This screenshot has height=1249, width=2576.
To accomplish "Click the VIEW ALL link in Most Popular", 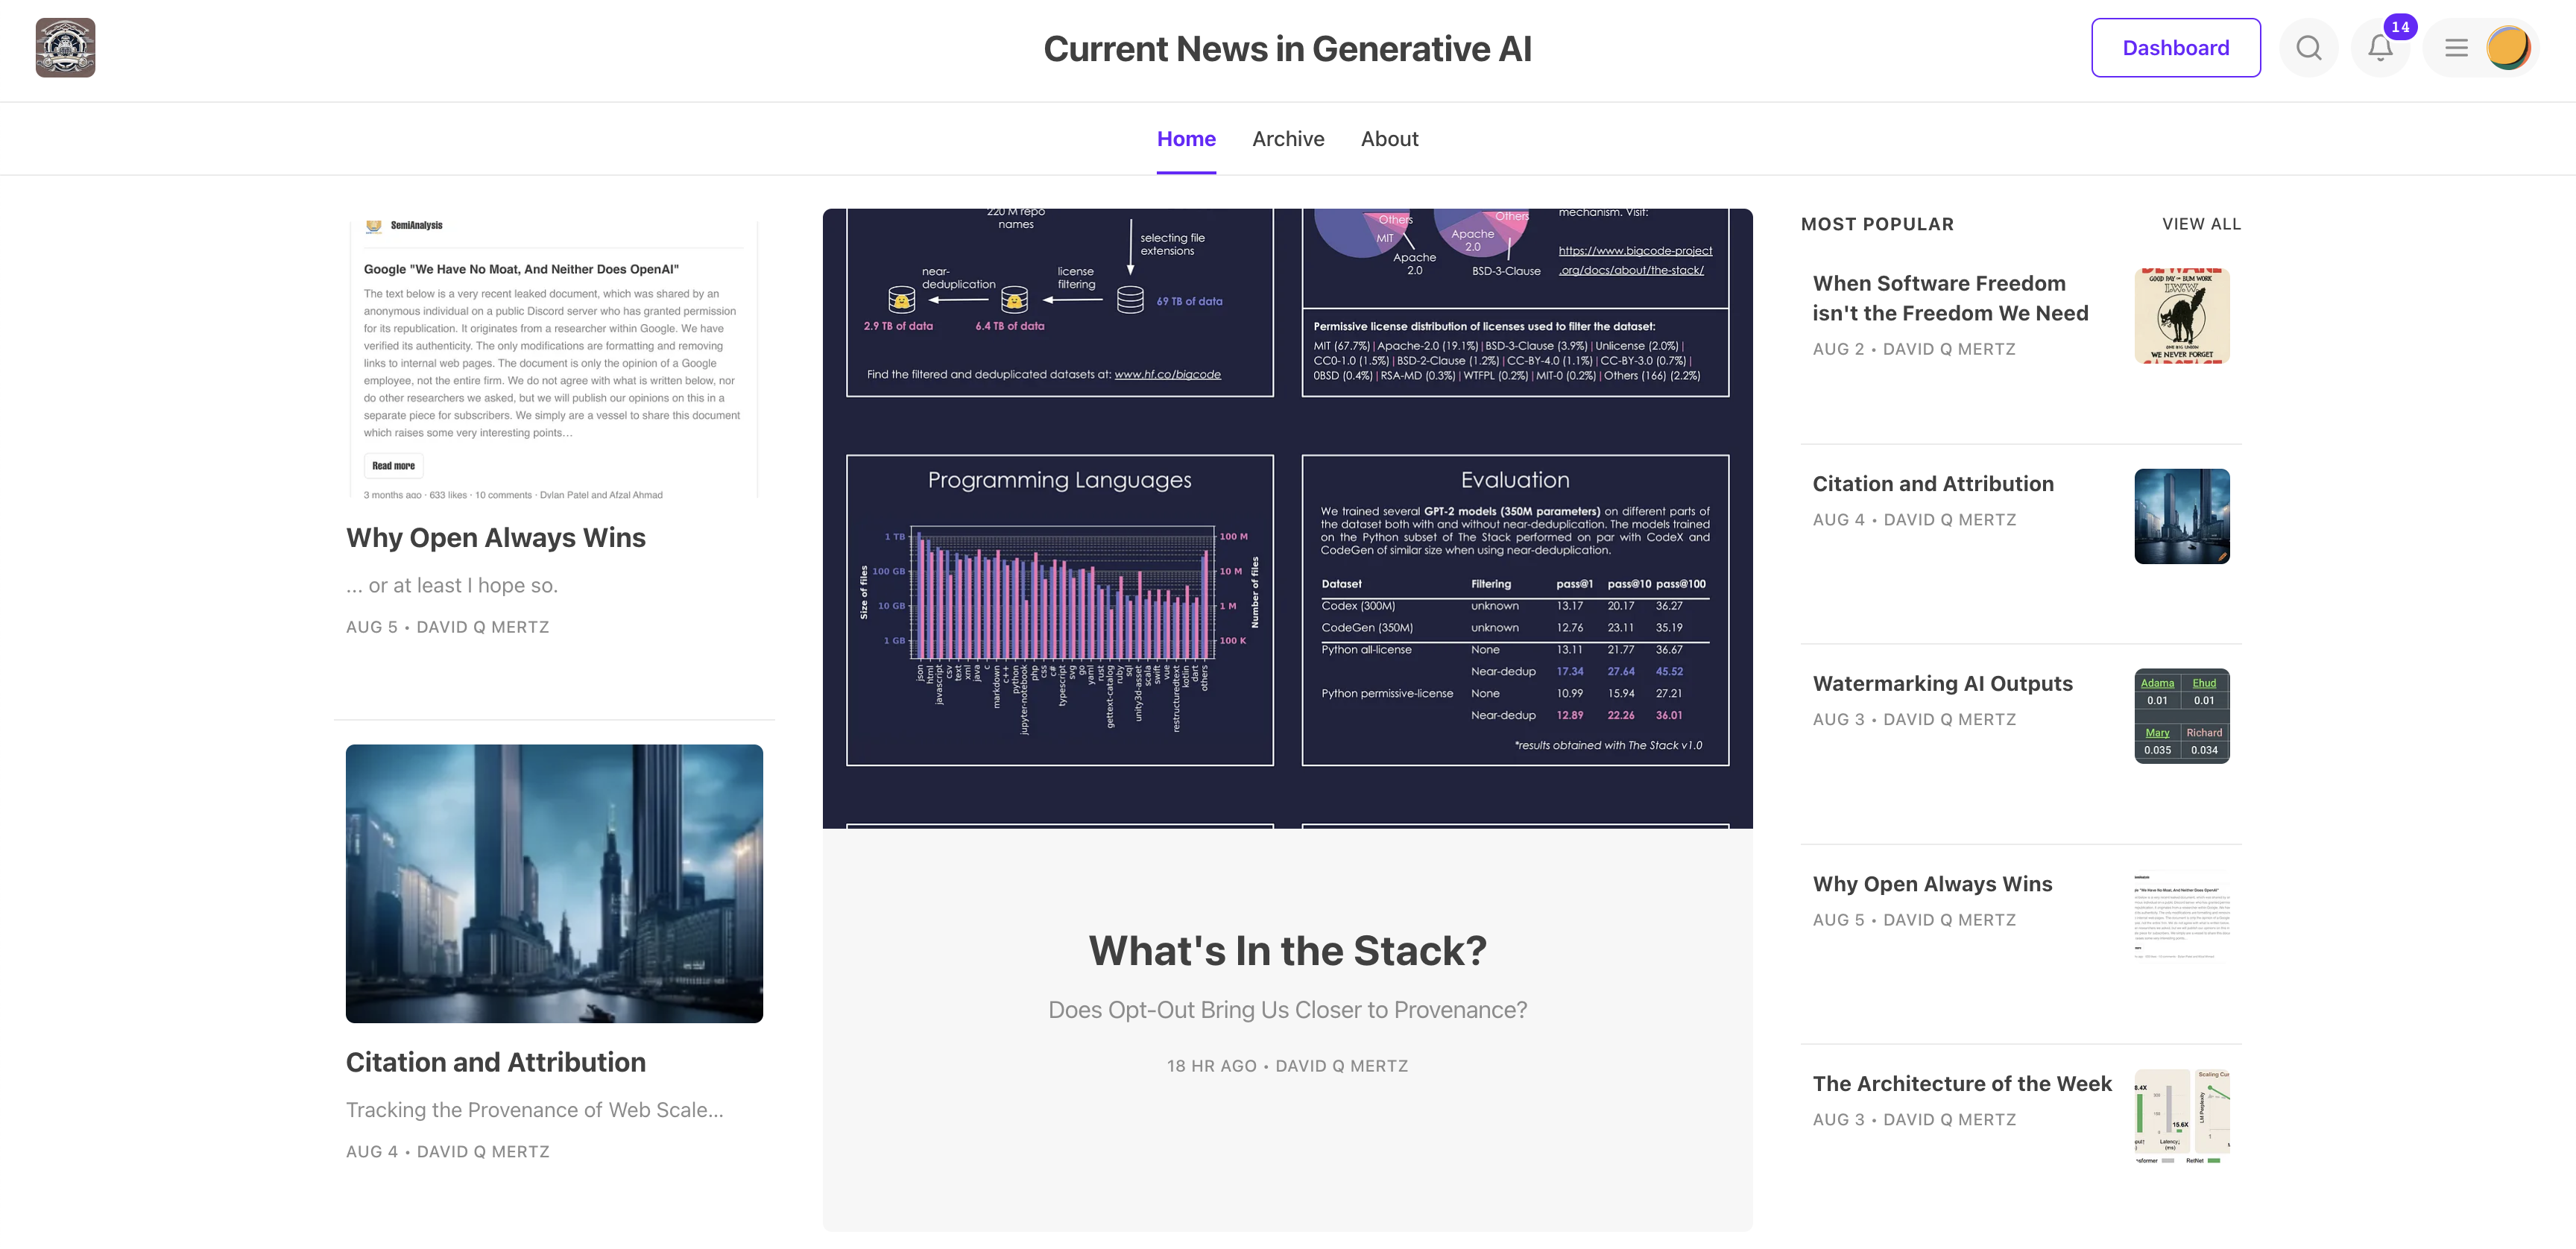I will pos(2201,224).
